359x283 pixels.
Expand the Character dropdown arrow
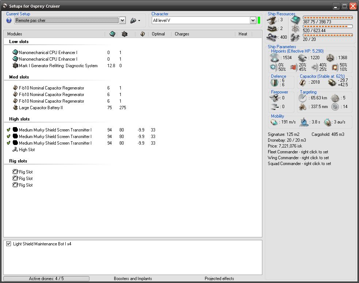pos(253,20)
